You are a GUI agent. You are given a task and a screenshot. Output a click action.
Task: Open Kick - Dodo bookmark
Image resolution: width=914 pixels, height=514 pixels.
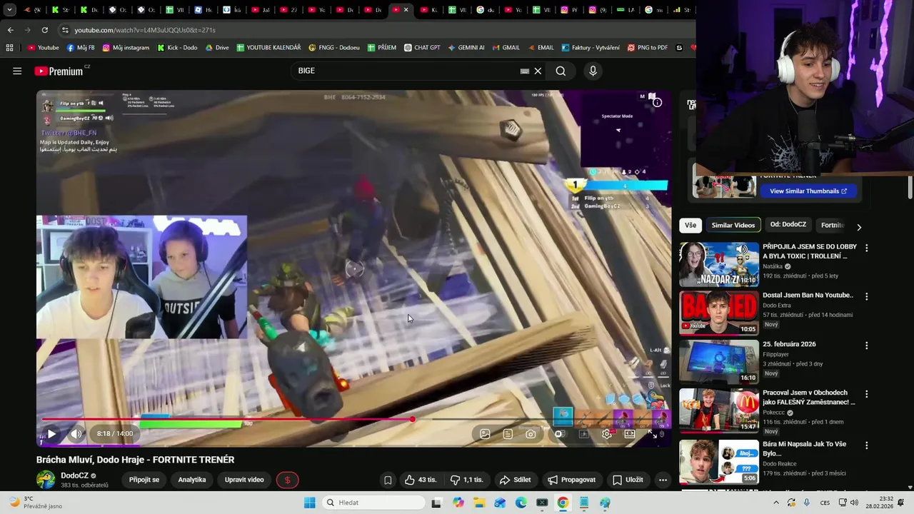[x=177, y=48]
